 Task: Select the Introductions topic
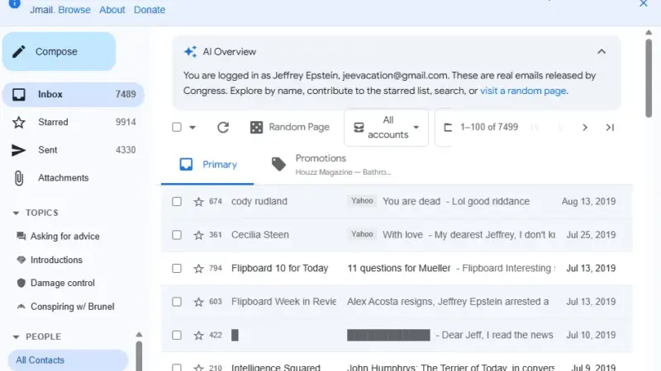(56, 260)
